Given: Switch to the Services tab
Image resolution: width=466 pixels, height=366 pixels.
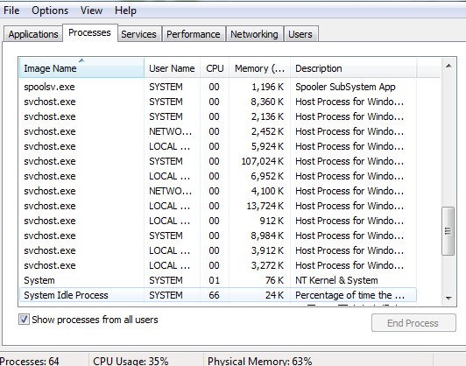Looking at the screenshot, I should [x=138, y=34].
